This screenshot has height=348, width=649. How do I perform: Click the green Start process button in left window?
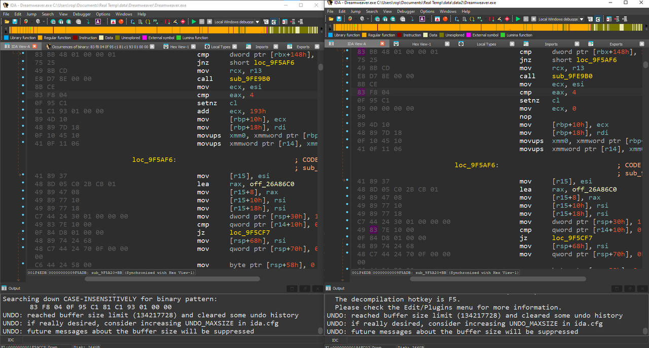point(194,22)
